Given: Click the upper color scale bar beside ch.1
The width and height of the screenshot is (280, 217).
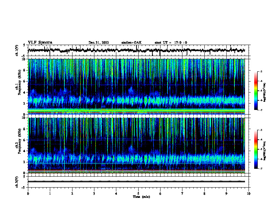Looking at the screenshot, I should click(x=256, y=91).
